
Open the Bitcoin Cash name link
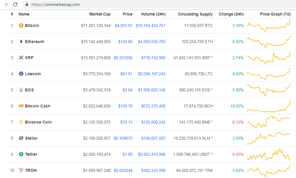coord(38,106)
